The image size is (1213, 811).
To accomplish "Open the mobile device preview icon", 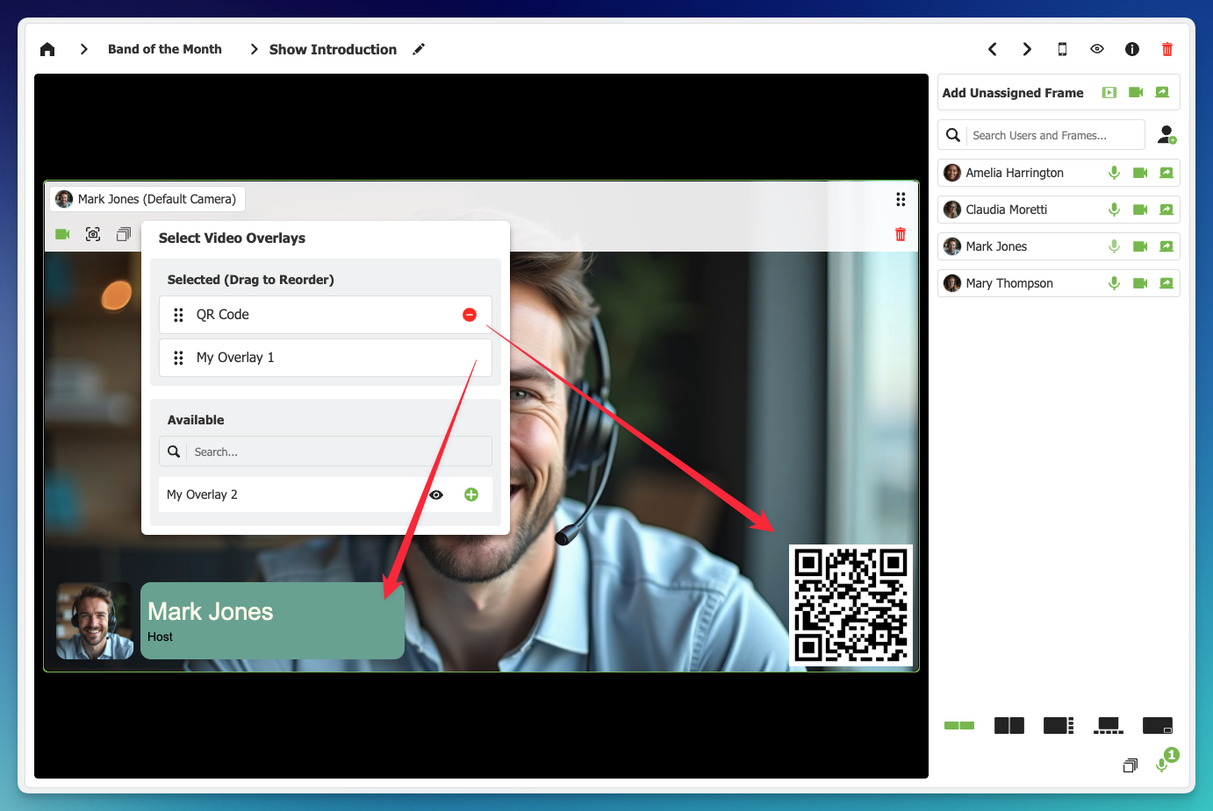I will coord(1062,49).
